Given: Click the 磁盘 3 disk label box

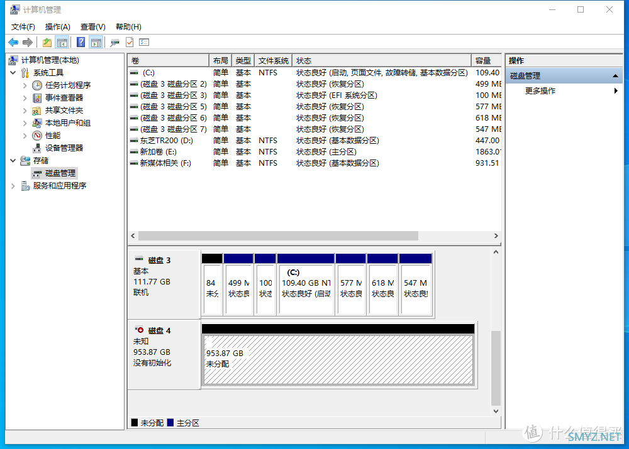Looking at the screenshot, I should point(164,284).
